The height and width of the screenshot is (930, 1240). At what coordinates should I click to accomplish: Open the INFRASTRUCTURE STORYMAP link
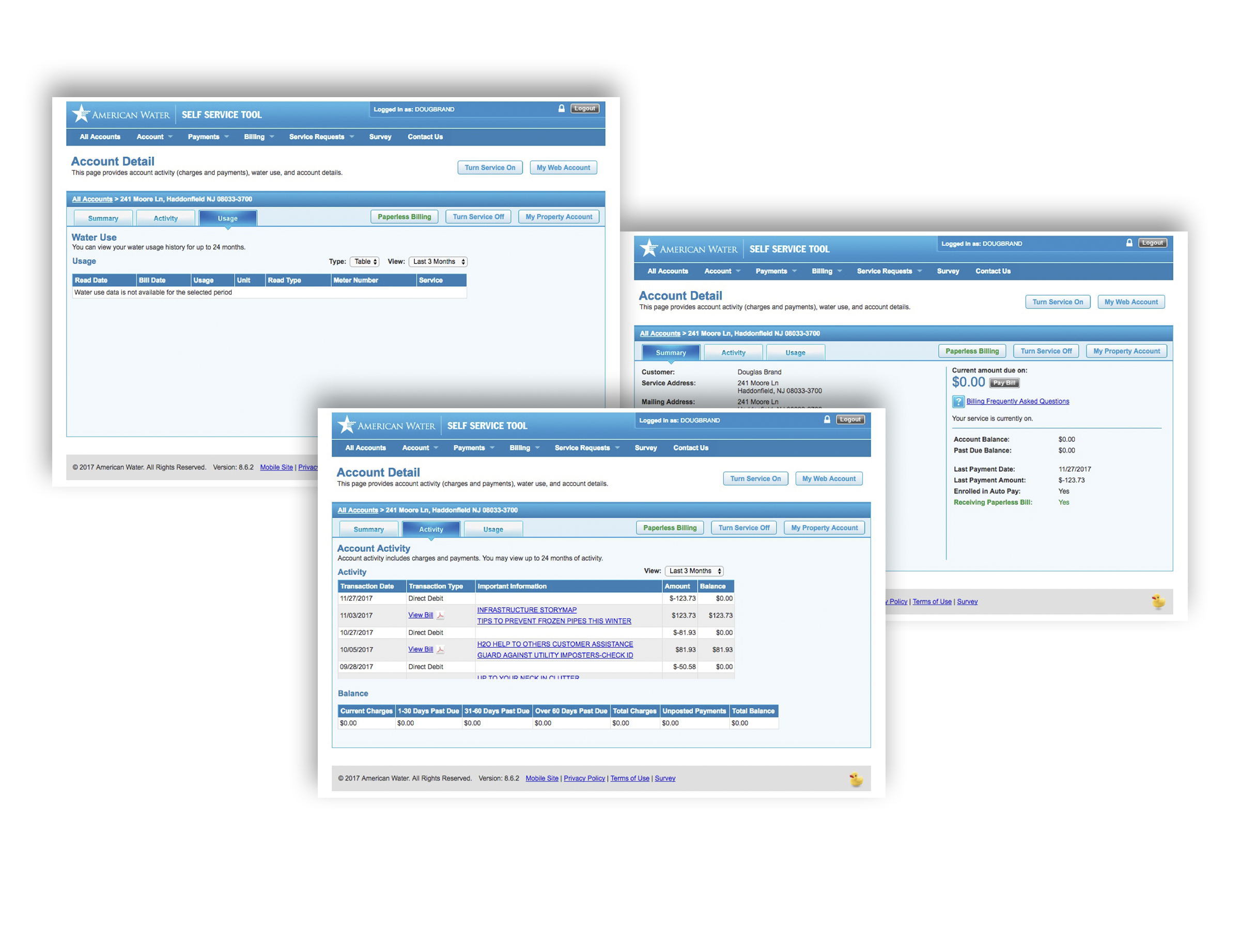pyautogui.click(x=526, y=610)
